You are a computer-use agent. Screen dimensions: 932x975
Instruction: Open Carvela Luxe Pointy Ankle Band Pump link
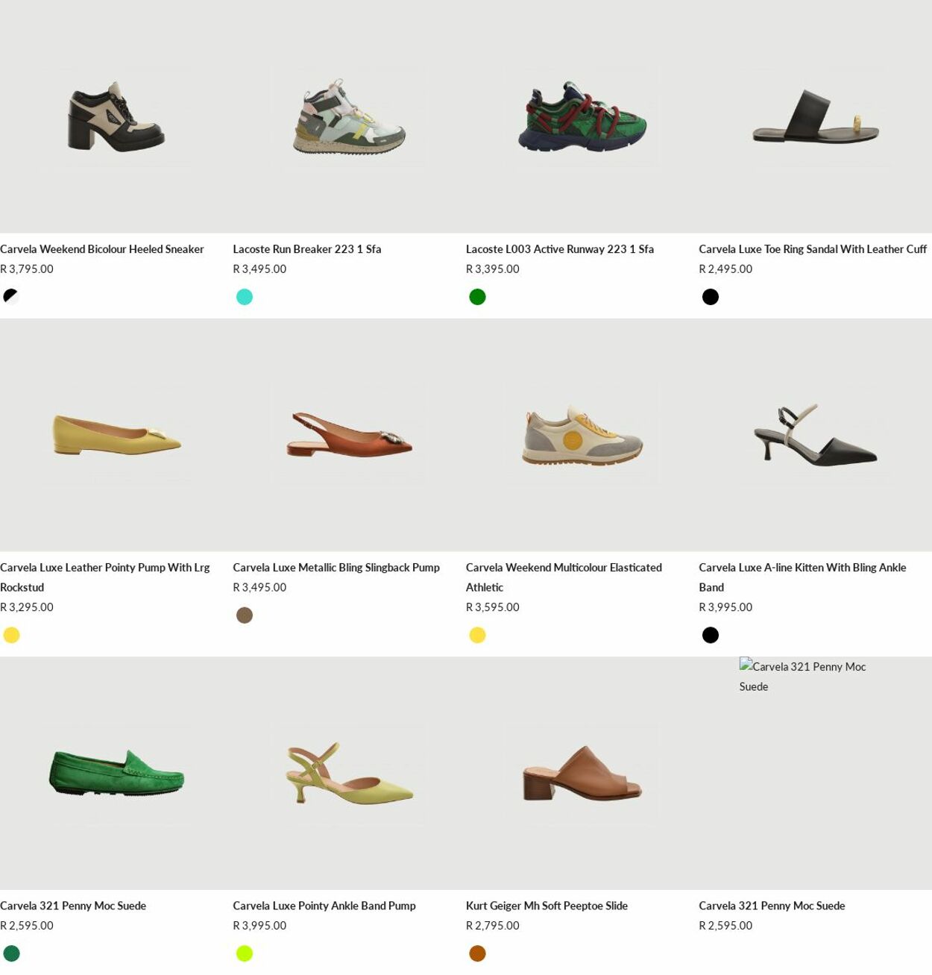(x=324, y=906)
